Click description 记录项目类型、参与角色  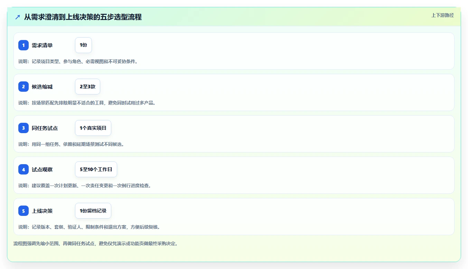coord(78,61)
